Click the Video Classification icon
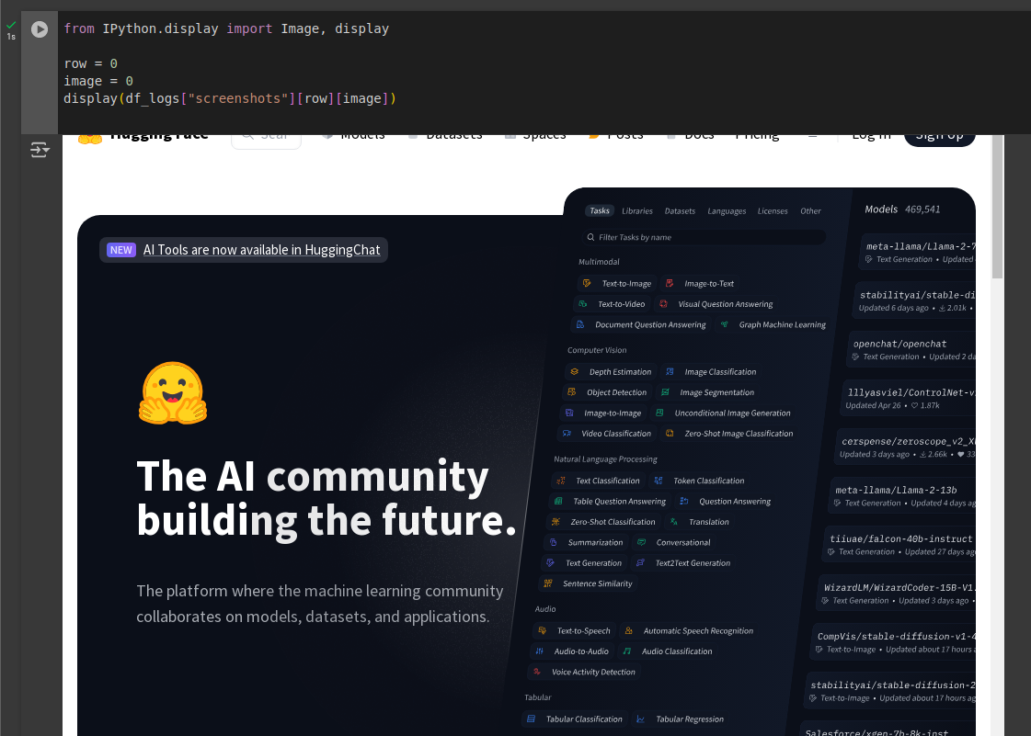 point(567,433)
